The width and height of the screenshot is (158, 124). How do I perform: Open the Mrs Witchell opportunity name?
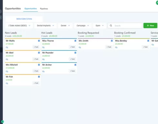click(12, 65)
